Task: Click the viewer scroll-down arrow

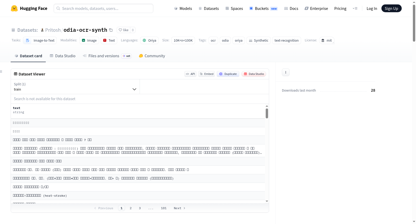Action: [x=267, y=201]
